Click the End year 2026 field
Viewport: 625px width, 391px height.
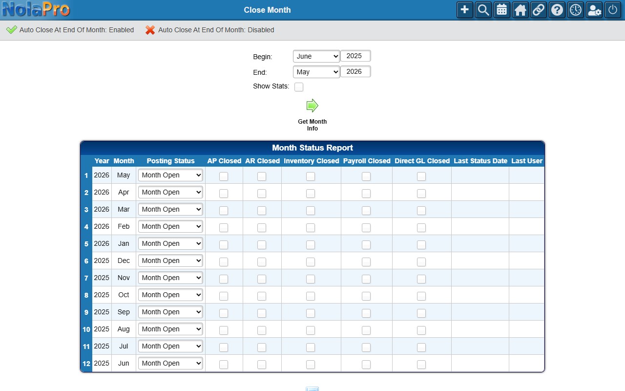355,71
